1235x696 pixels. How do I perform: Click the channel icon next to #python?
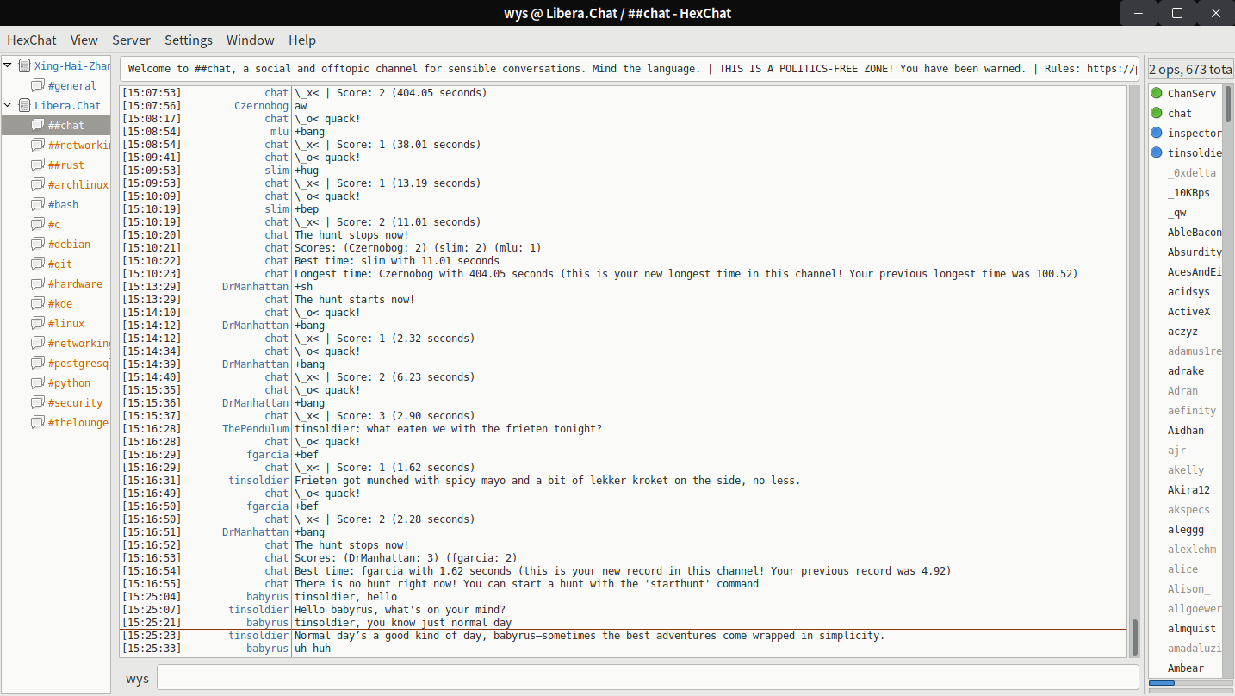pyautogui.click(x=38, y=382)
